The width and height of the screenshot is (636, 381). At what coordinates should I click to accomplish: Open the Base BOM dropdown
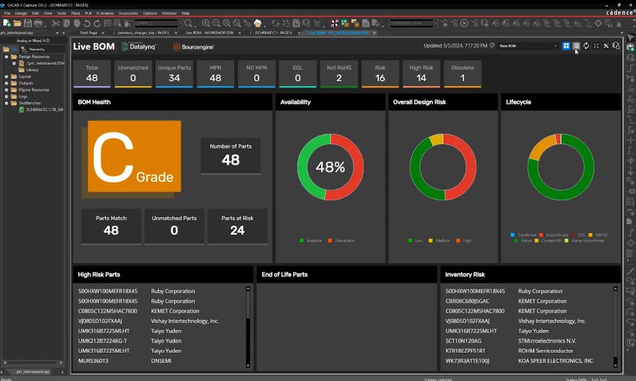click(528, 46)
